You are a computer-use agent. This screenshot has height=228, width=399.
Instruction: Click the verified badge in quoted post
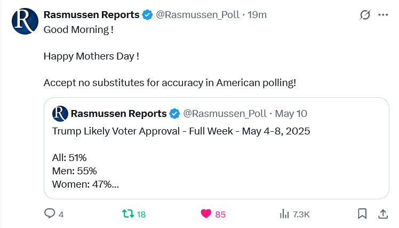click(174, 114)
